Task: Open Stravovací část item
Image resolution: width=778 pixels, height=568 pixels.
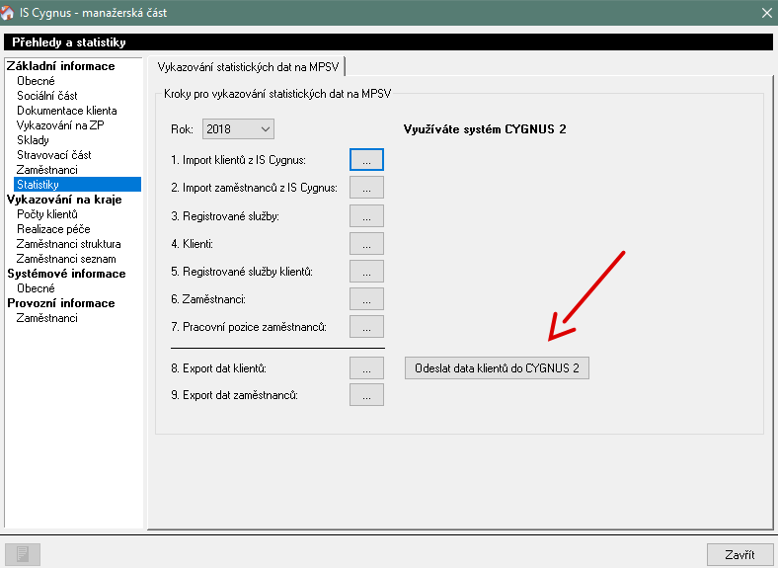Action: (54, 155)
